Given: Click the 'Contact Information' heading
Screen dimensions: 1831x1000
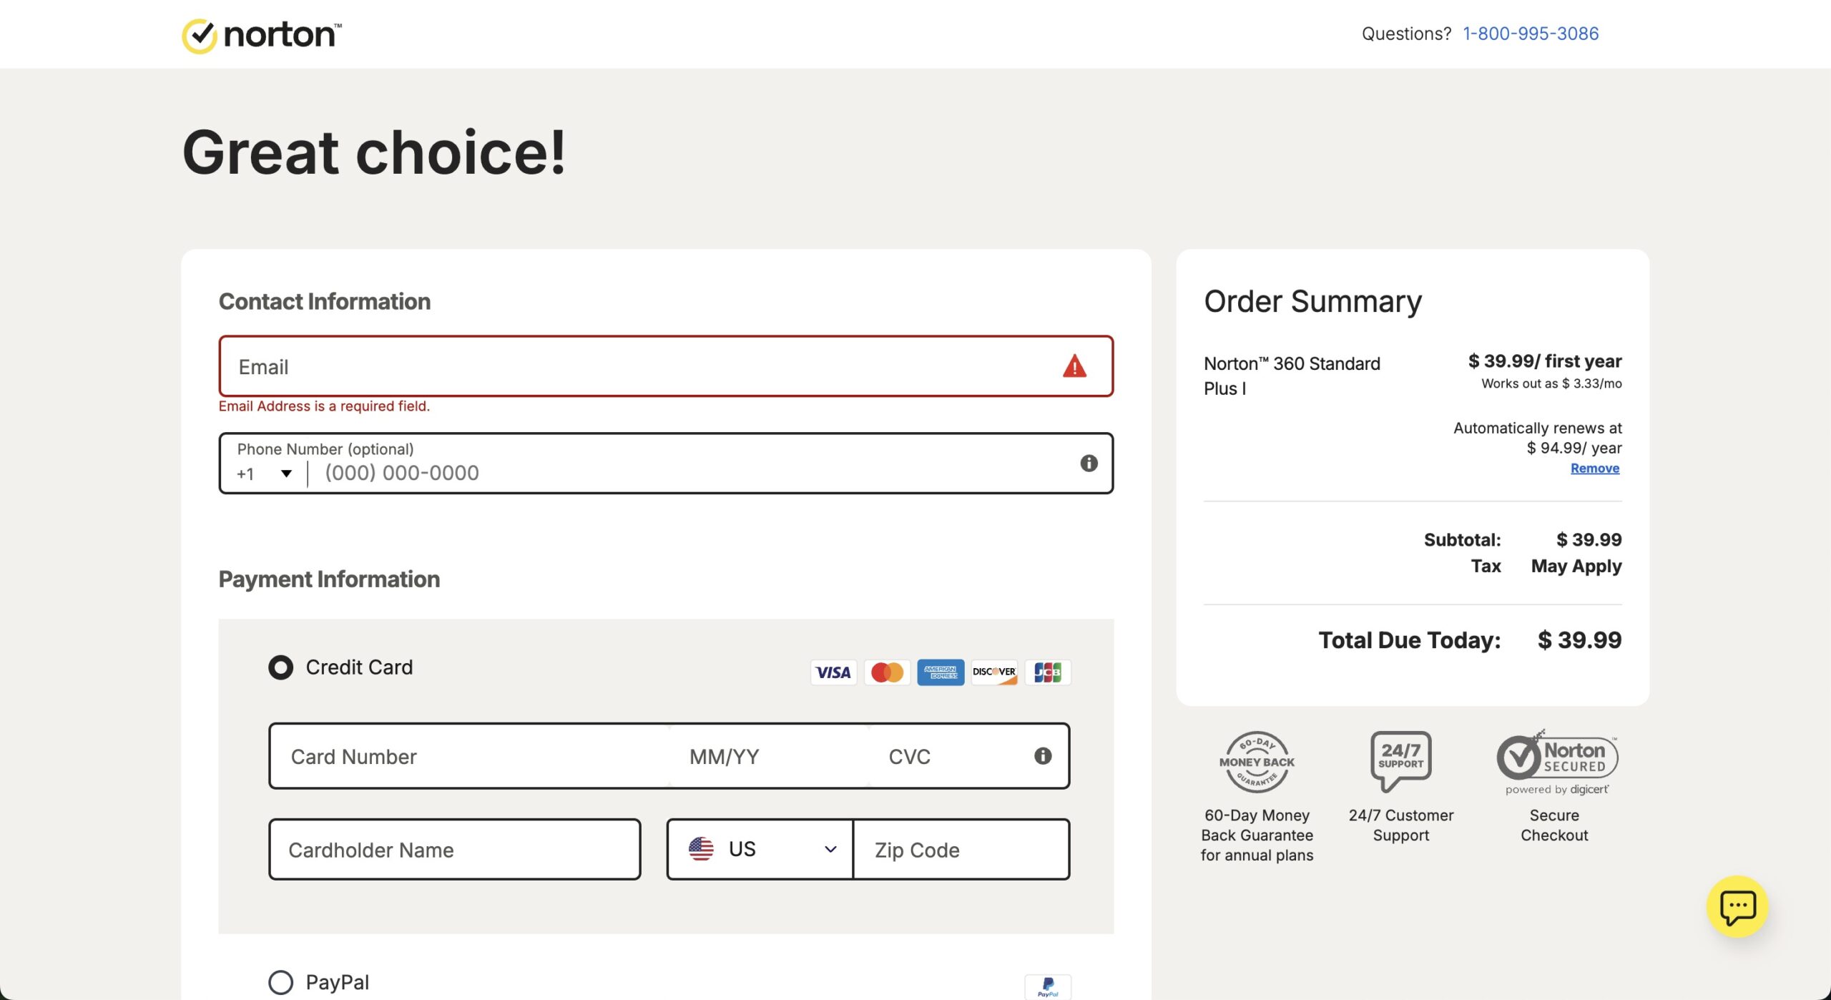Looking at the screenshot, I should pos(325,302).
